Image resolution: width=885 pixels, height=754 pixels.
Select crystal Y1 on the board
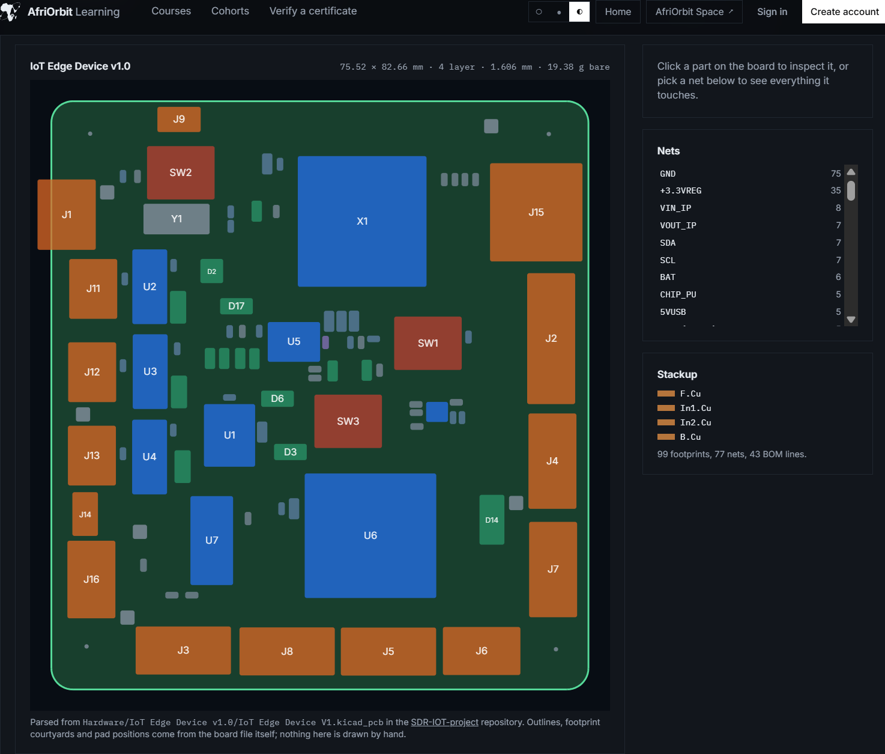[177, 219]
